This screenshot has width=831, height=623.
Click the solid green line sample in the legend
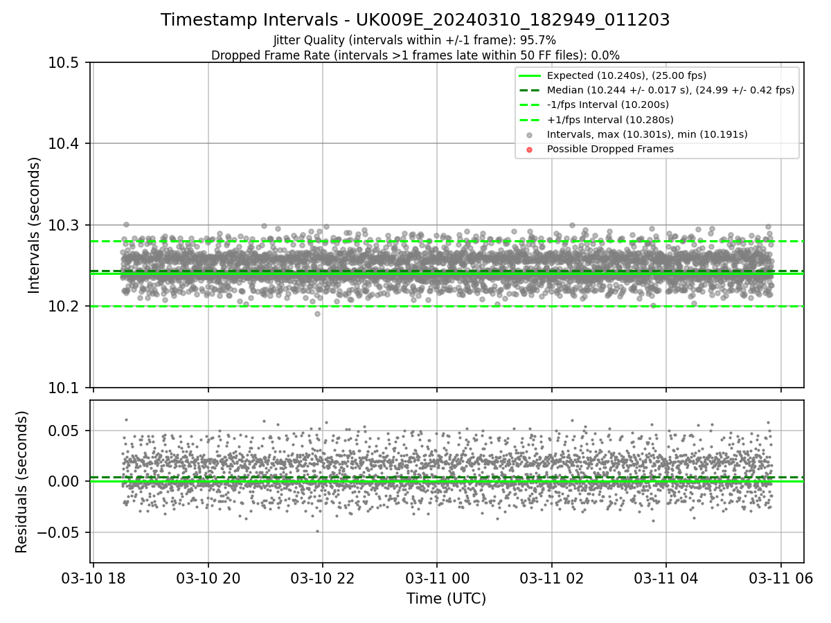[x=530, y=75]
